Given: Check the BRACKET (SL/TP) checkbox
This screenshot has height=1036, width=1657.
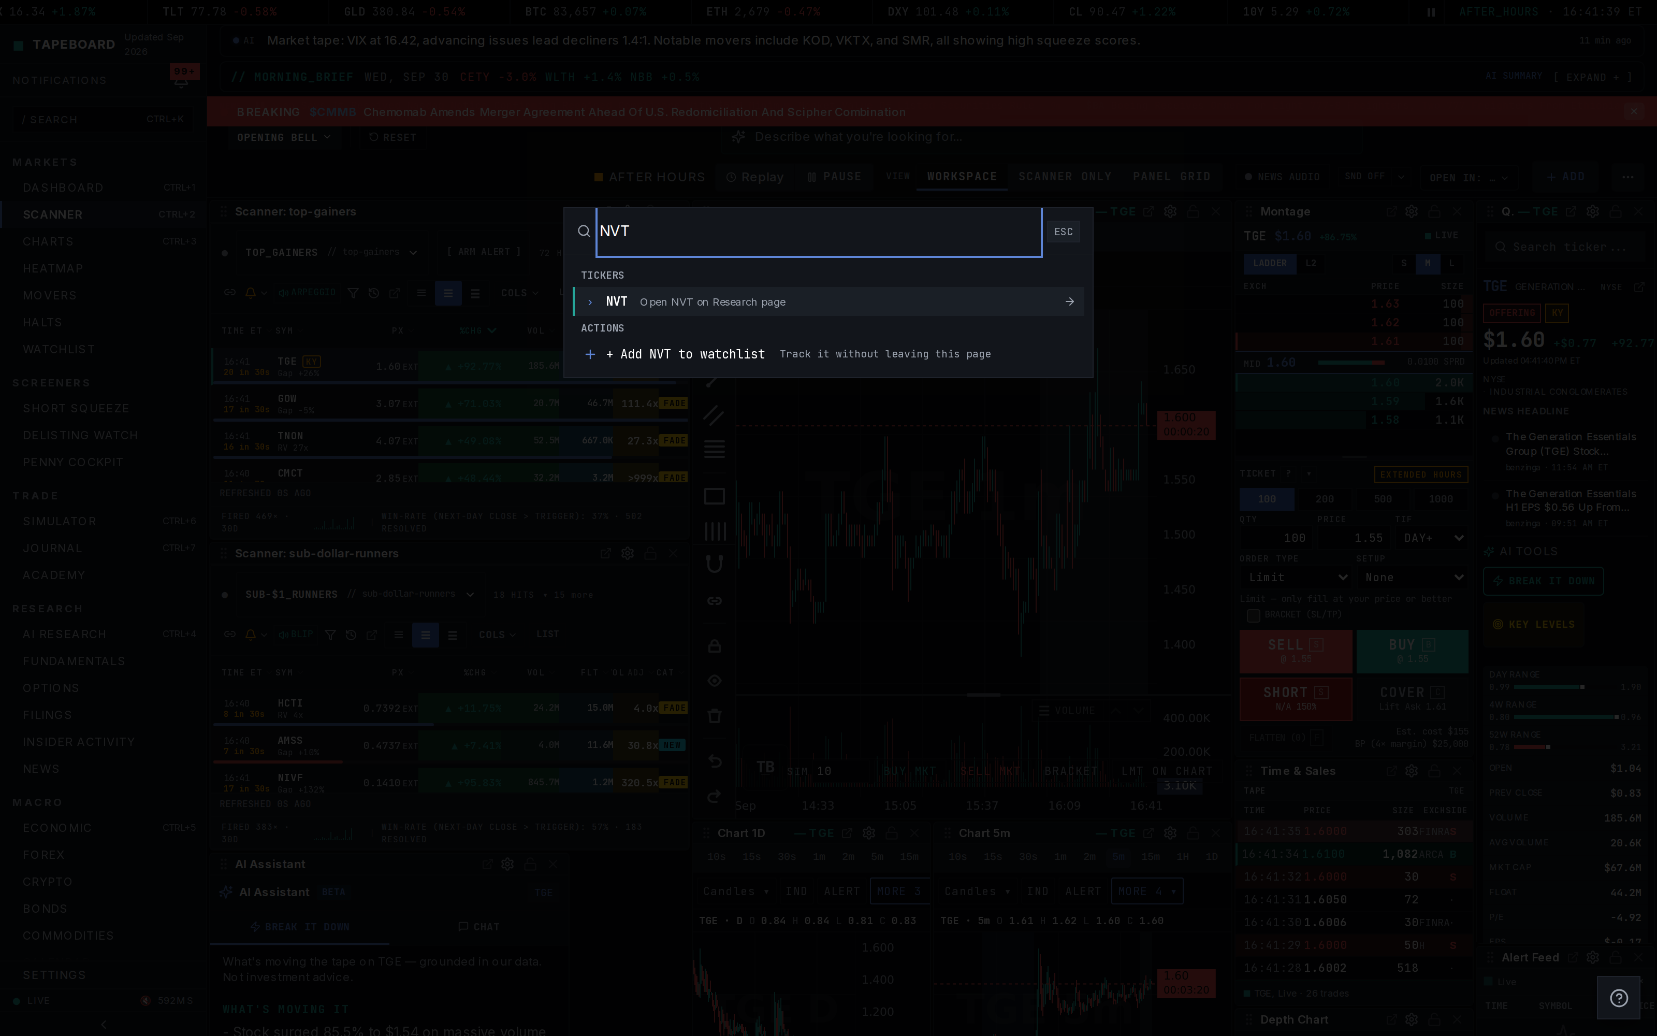Looking at the screenshot, I should (1253, 615).
